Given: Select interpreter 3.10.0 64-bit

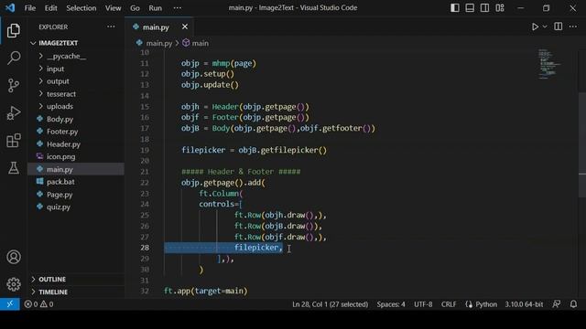Looking at the screenshot, I should click(x=524, y=304).
